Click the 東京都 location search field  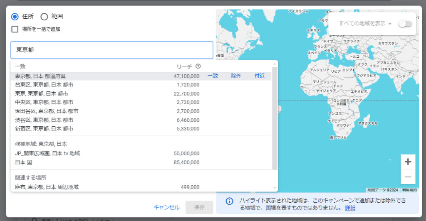pyautogui.click(x=111, y=50)
